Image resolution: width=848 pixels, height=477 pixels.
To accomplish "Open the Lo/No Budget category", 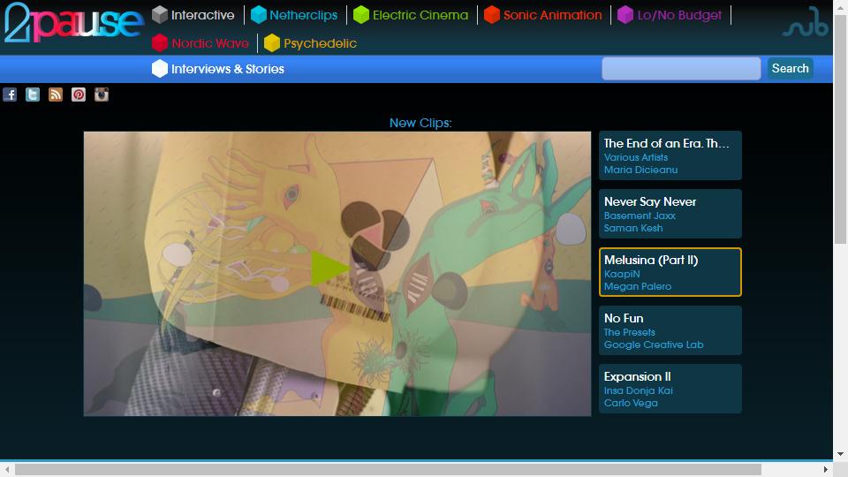I will pos(679,15).
